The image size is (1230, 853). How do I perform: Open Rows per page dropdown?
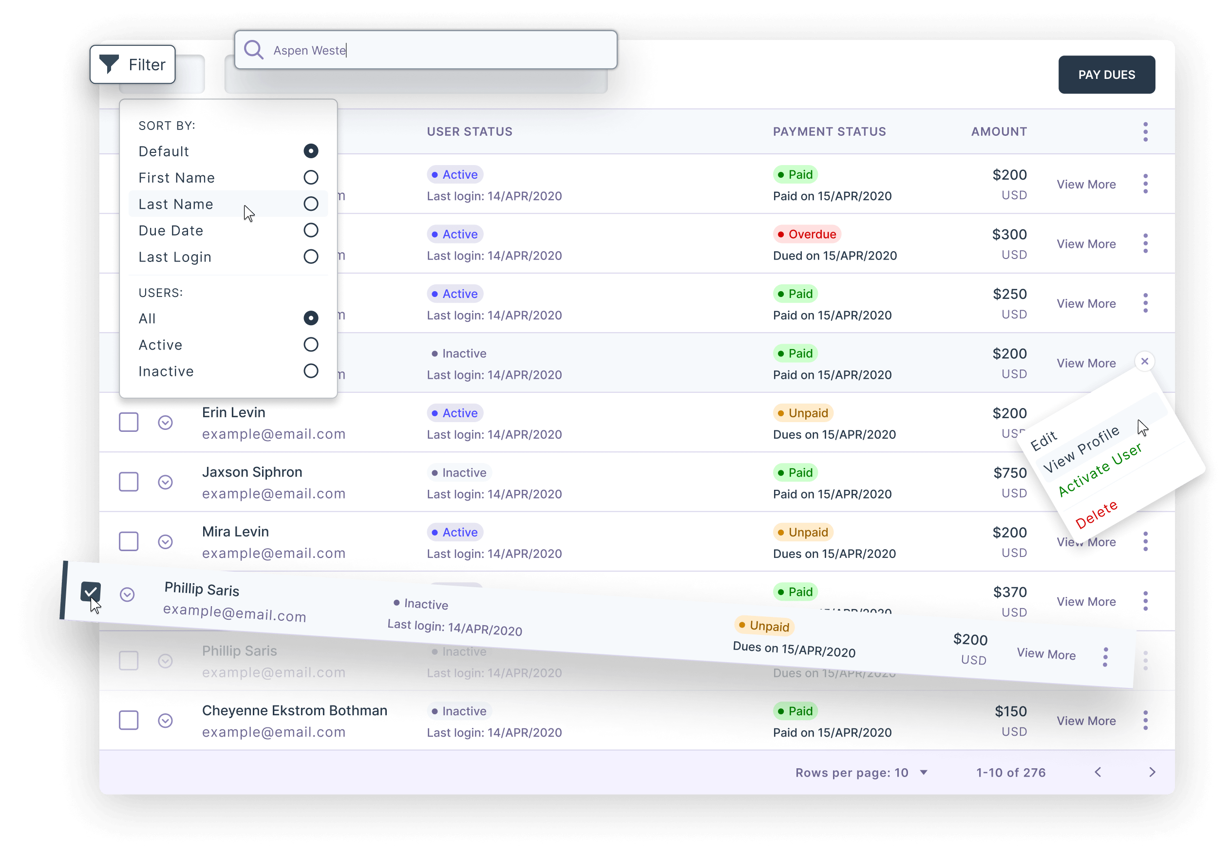click(923, 772)
